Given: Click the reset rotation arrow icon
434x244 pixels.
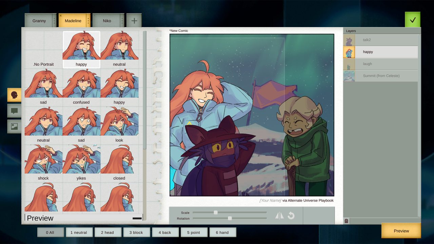Looking at the screenshot, I should 291,216.
